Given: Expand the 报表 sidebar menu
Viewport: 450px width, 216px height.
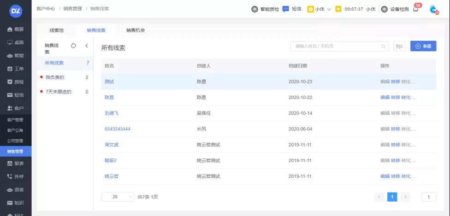Looking at the screenshot, I should point(16,163).
